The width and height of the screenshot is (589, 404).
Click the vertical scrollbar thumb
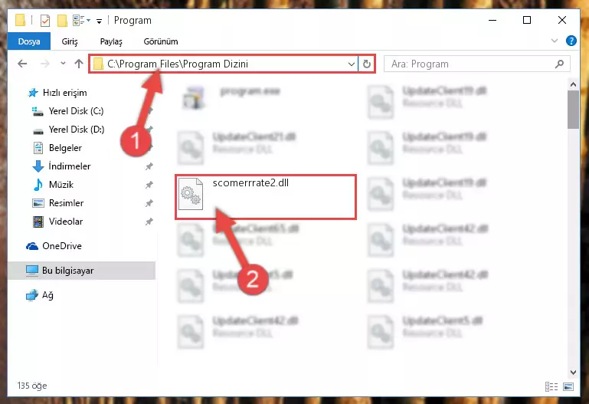(573, 110)
